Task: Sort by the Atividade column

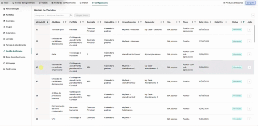Action: point(63,22)
